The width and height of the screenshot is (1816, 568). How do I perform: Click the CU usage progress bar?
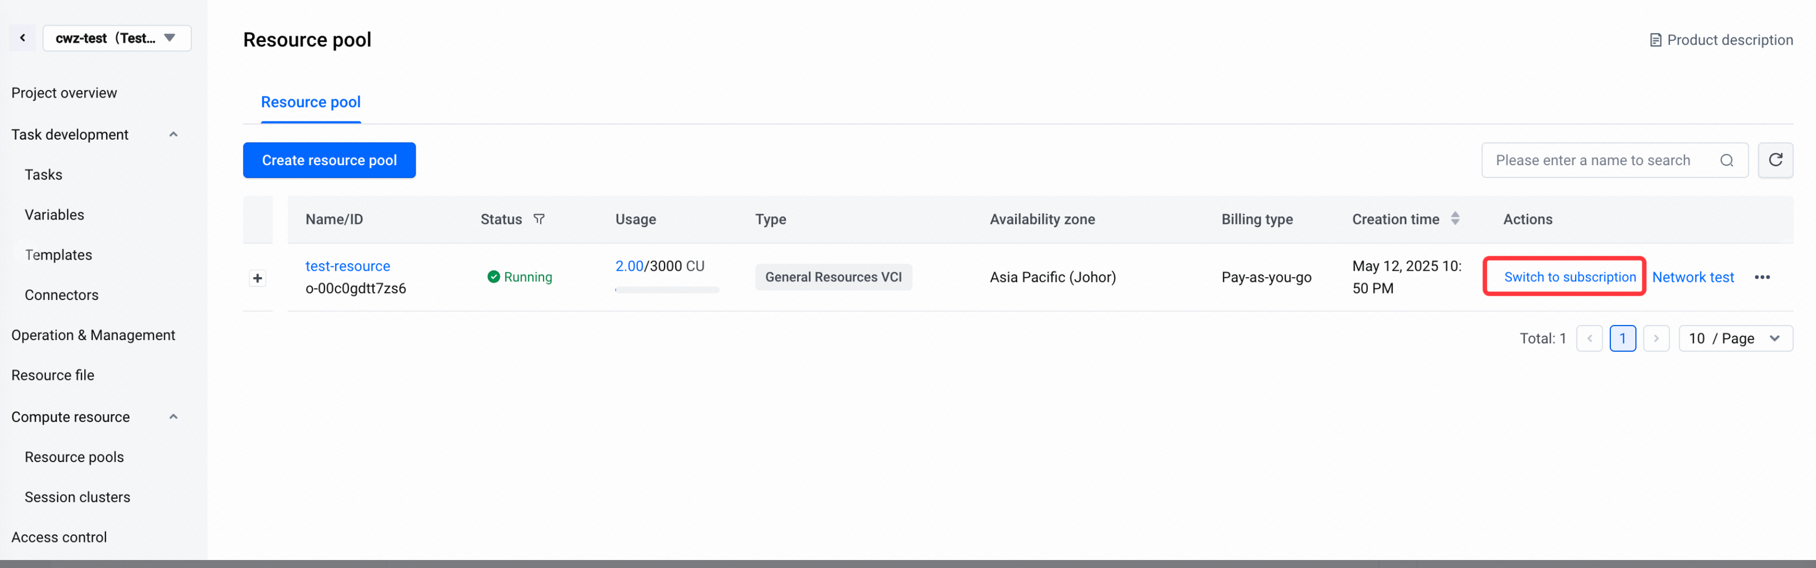(x=667, y=290)
